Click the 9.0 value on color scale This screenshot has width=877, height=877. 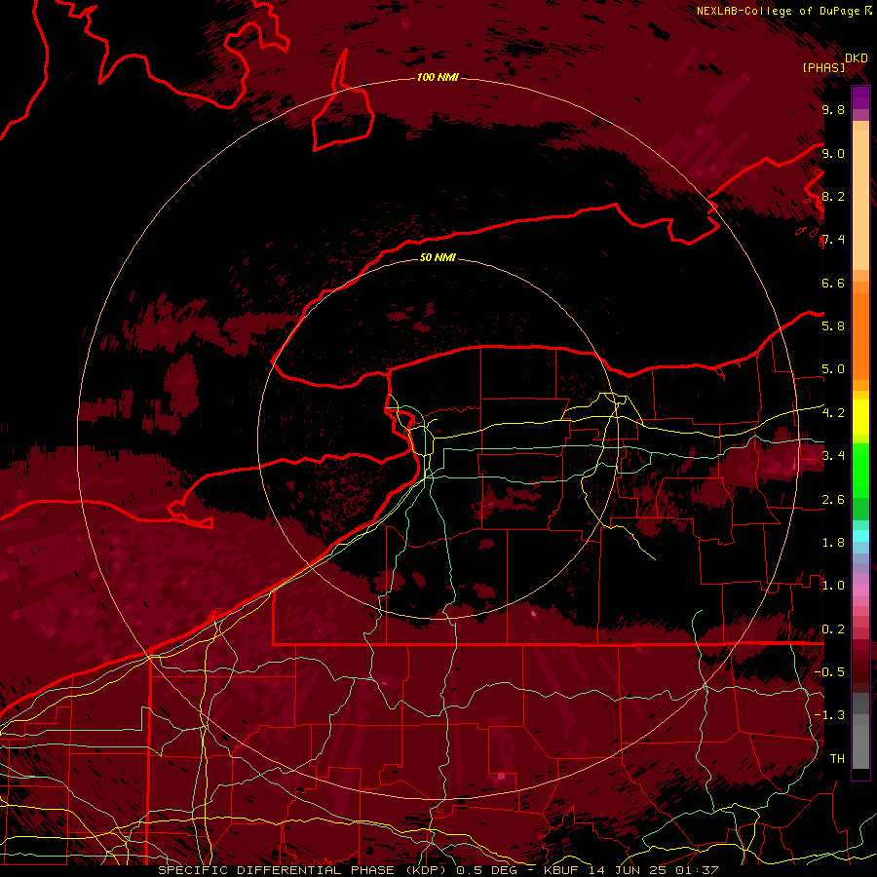point(833,153)
